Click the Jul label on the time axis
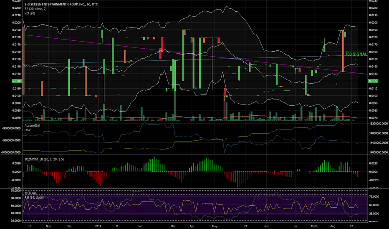Screen dimensions: 389x229 pos(296,226)
